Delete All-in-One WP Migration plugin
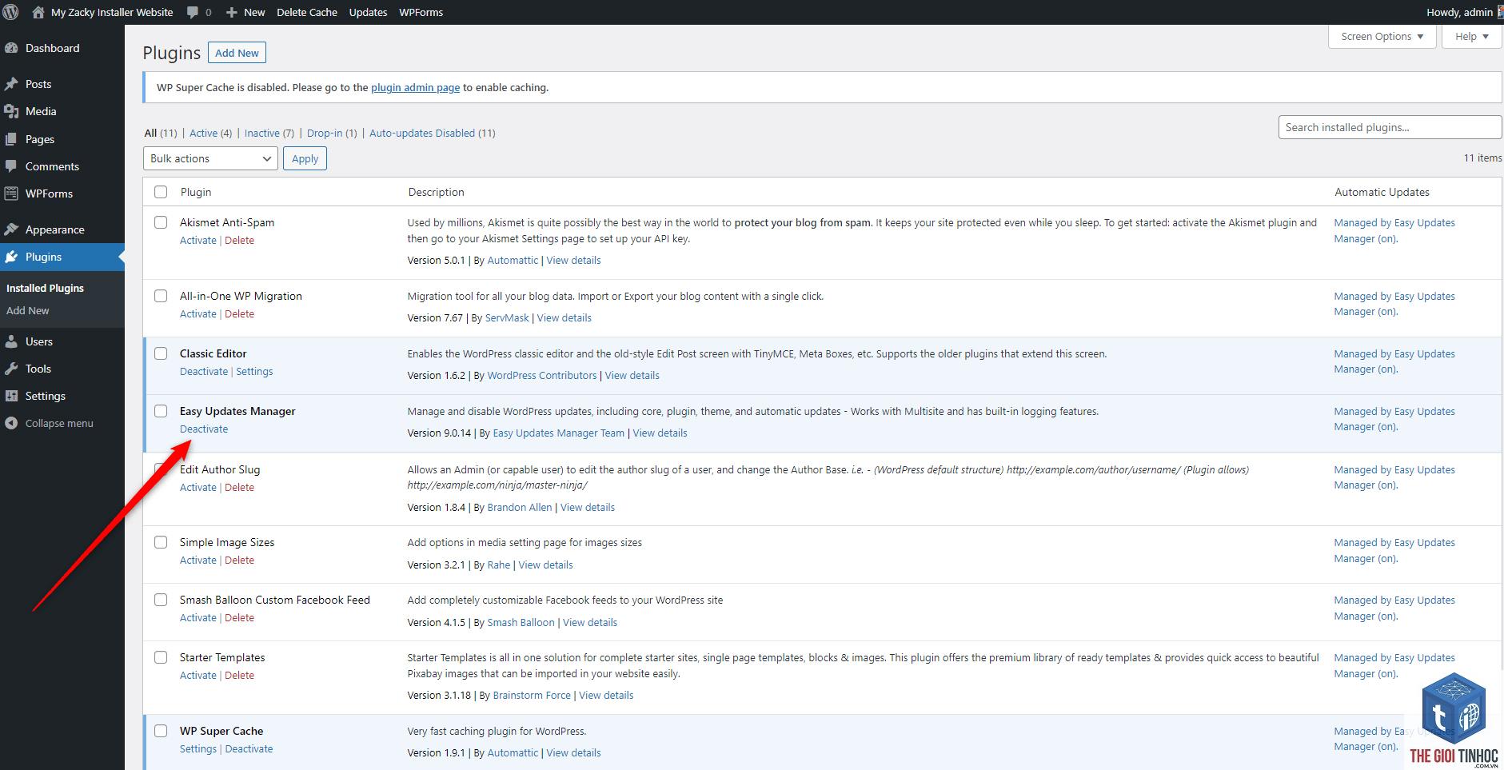The width and height of the screenshot is (1504, 770). 239,313
